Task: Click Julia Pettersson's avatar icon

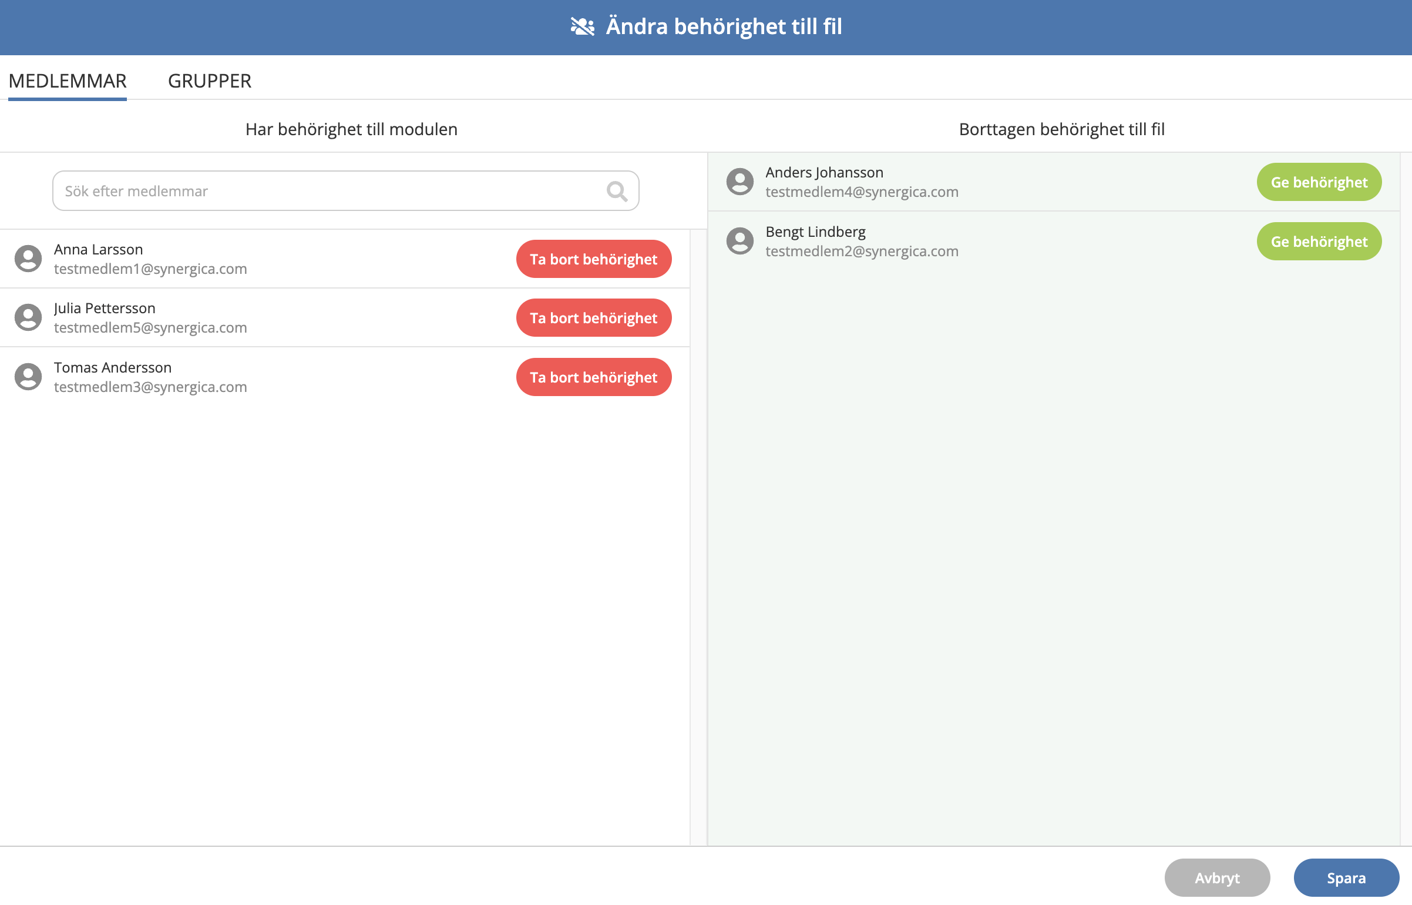Action: pyautogui.click(x=28, y=317)
